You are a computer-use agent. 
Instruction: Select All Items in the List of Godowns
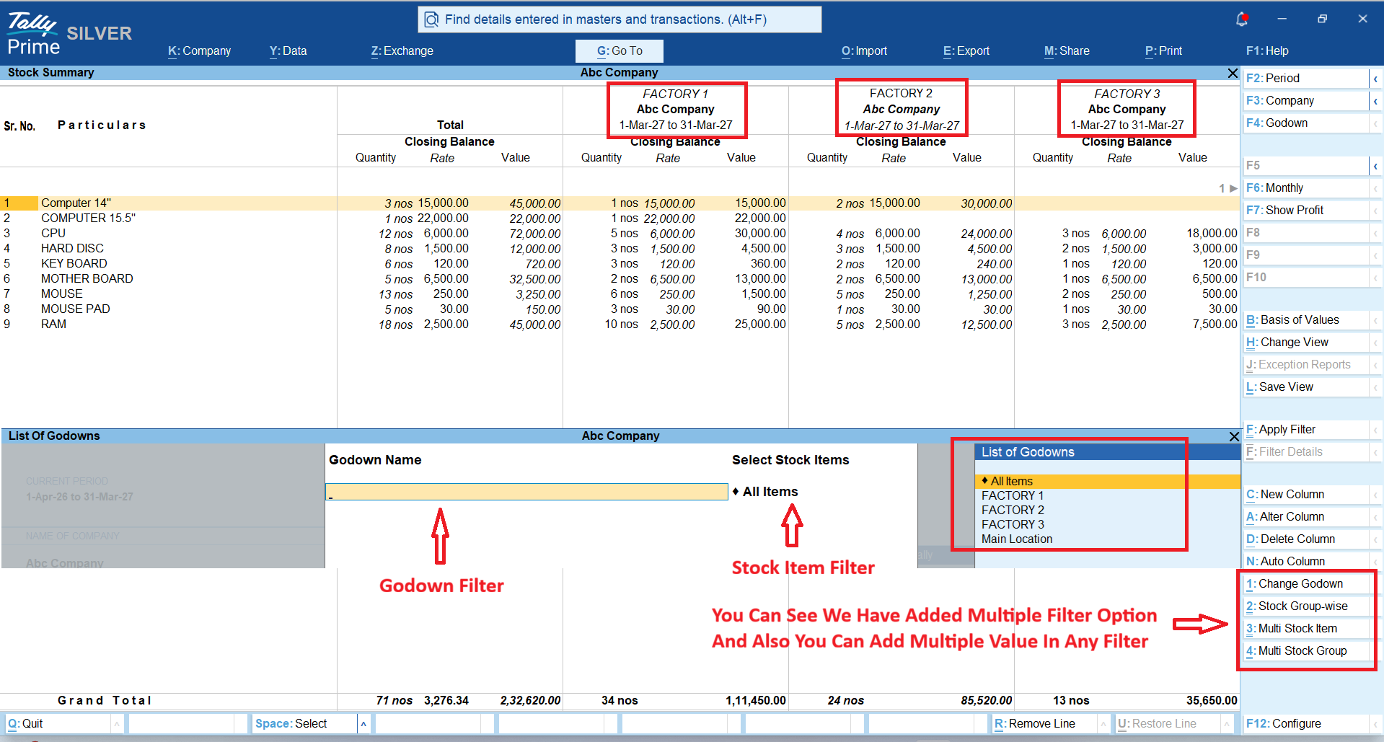tap(1107, 481)
